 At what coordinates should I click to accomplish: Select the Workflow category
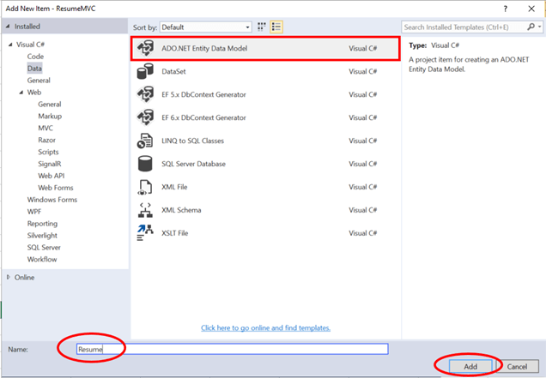(x=42, y=260)
